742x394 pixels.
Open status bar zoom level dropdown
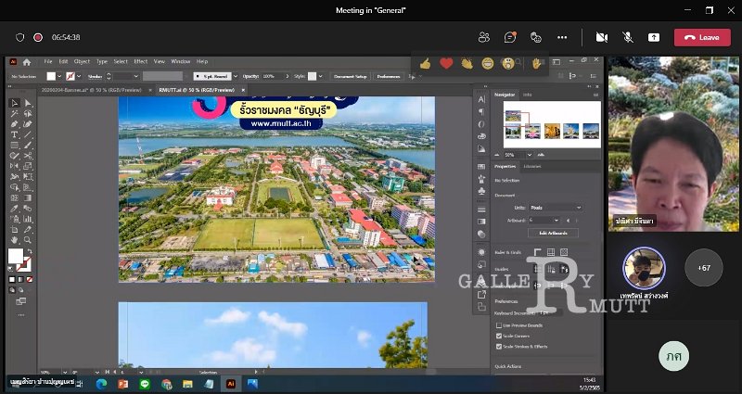coord(65,373)
